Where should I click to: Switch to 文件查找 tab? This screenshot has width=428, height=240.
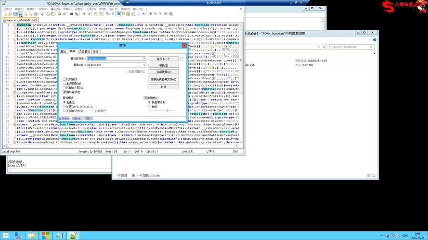(x=84, y=51)
